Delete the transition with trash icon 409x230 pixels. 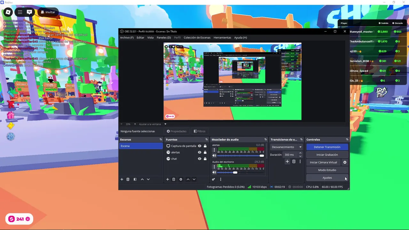click(294, 162)
